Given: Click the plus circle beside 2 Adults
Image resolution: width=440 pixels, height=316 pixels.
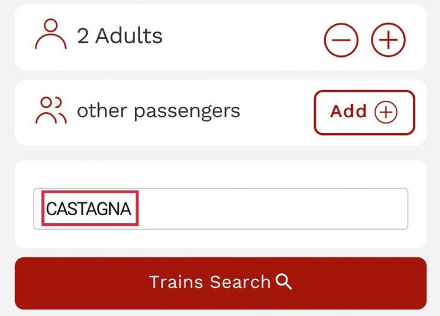Looking at the screenshot, I should [388, 40].
